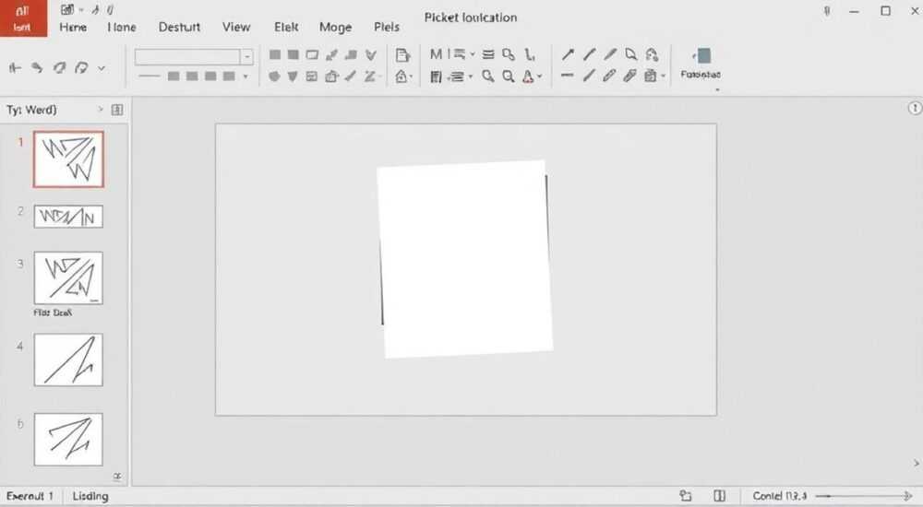Click the arrow line tool icon
Image resolution: width=923 pixels, height=507 pixels.
pyautogui.click(x=568, y=54)
